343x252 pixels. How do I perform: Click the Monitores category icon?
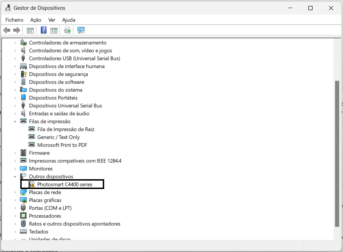point(23,168)
